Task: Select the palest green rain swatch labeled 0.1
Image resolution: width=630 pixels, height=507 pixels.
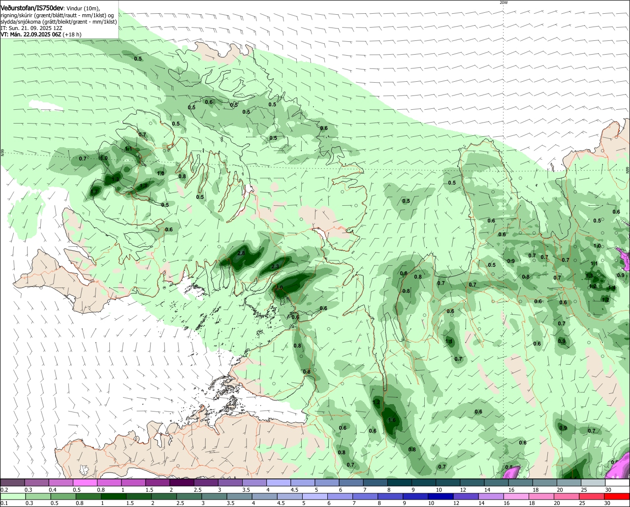Action: (12, 497)
